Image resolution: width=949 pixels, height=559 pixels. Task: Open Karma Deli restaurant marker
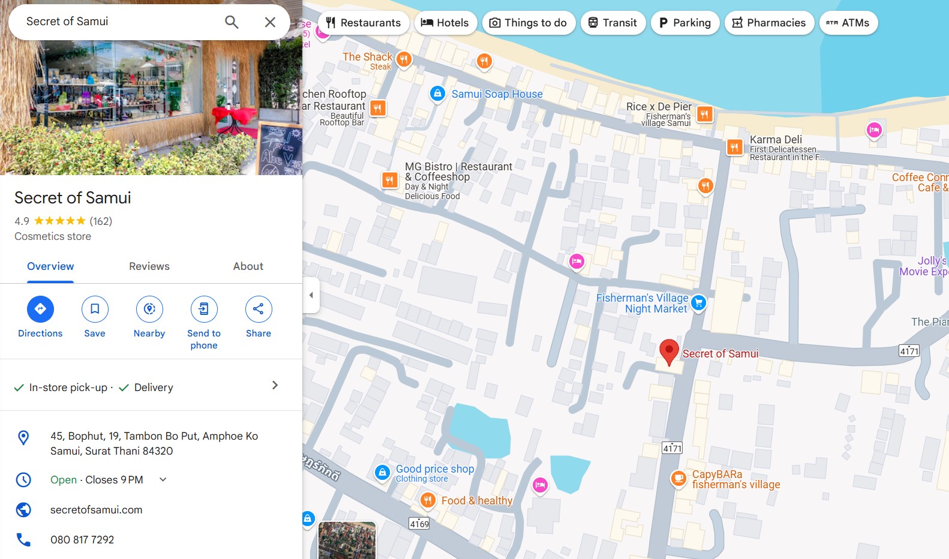[x=734, y=147]
